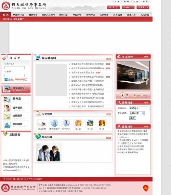Open the 案例精选 selected cases icon
The width and height of the screenshot is (171, 195).
(7, 125)
